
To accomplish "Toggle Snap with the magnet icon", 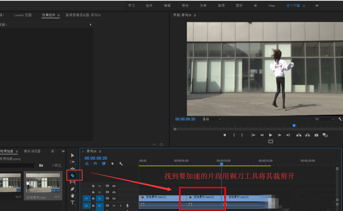I will [x=95, y=164].
